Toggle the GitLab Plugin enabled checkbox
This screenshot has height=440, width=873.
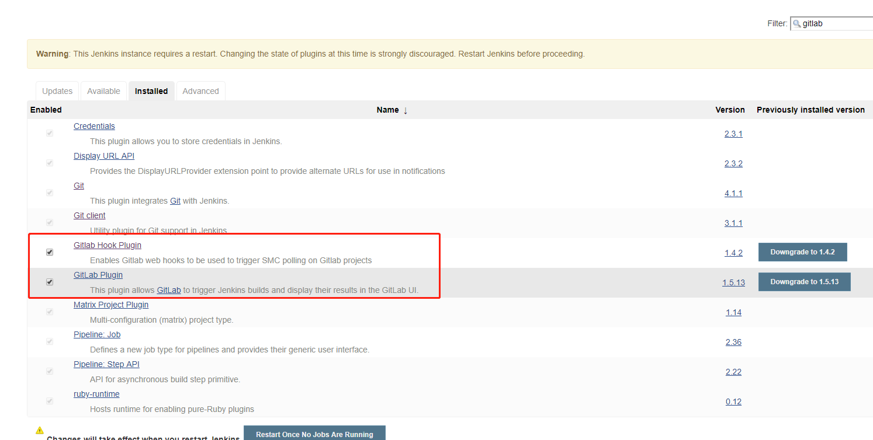click(x=50, y=282)
